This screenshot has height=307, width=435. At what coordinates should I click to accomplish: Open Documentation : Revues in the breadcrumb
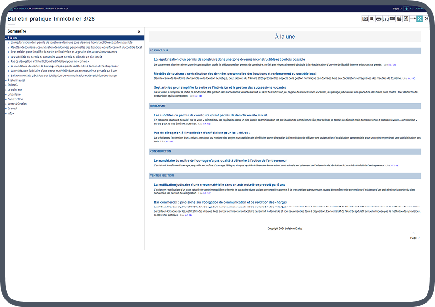[x=41, y=8]
